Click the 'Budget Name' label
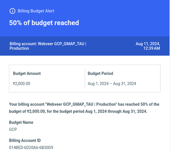Viewport: 171px width, 154px height. pos(21,122)
